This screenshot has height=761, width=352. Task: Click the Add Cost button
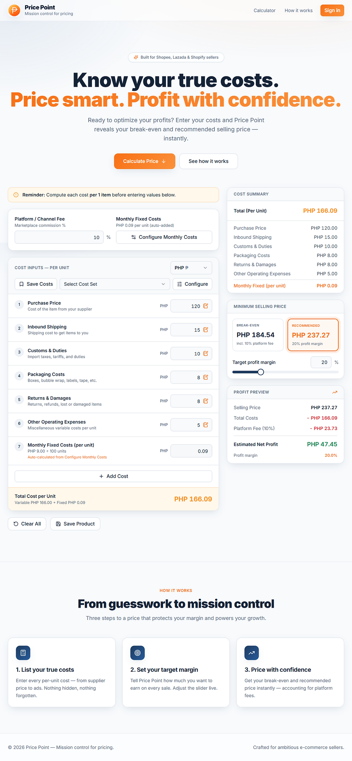(114, 476)
